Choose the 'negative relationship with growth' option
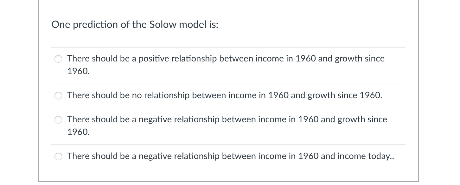 [58, 120]
